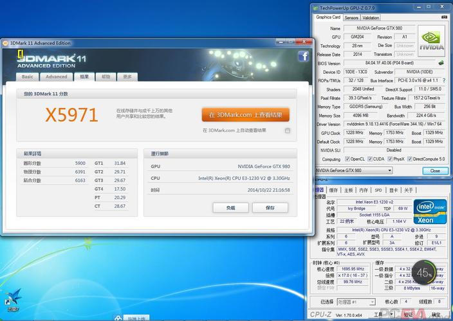Image resolution: width=453 pixels, height=321 pixels.
Task: Click the 3DMark 11 title bar icon
Action: [5, 43]
